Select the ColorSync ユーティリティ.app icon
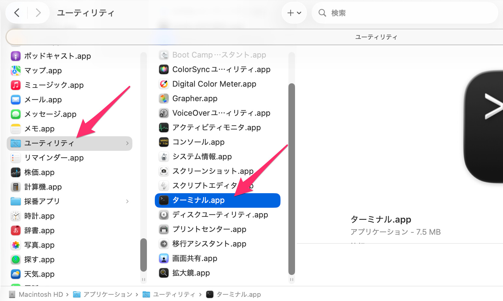 [164, 69]
